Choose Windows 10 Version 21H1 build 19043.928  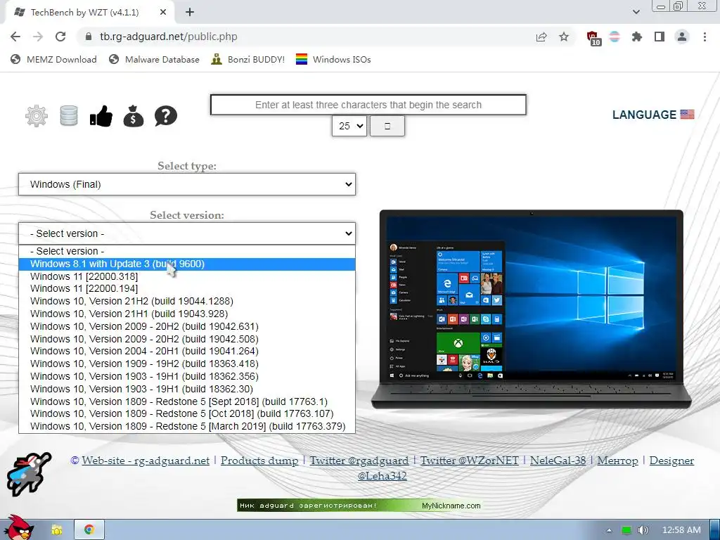(187, 314)
